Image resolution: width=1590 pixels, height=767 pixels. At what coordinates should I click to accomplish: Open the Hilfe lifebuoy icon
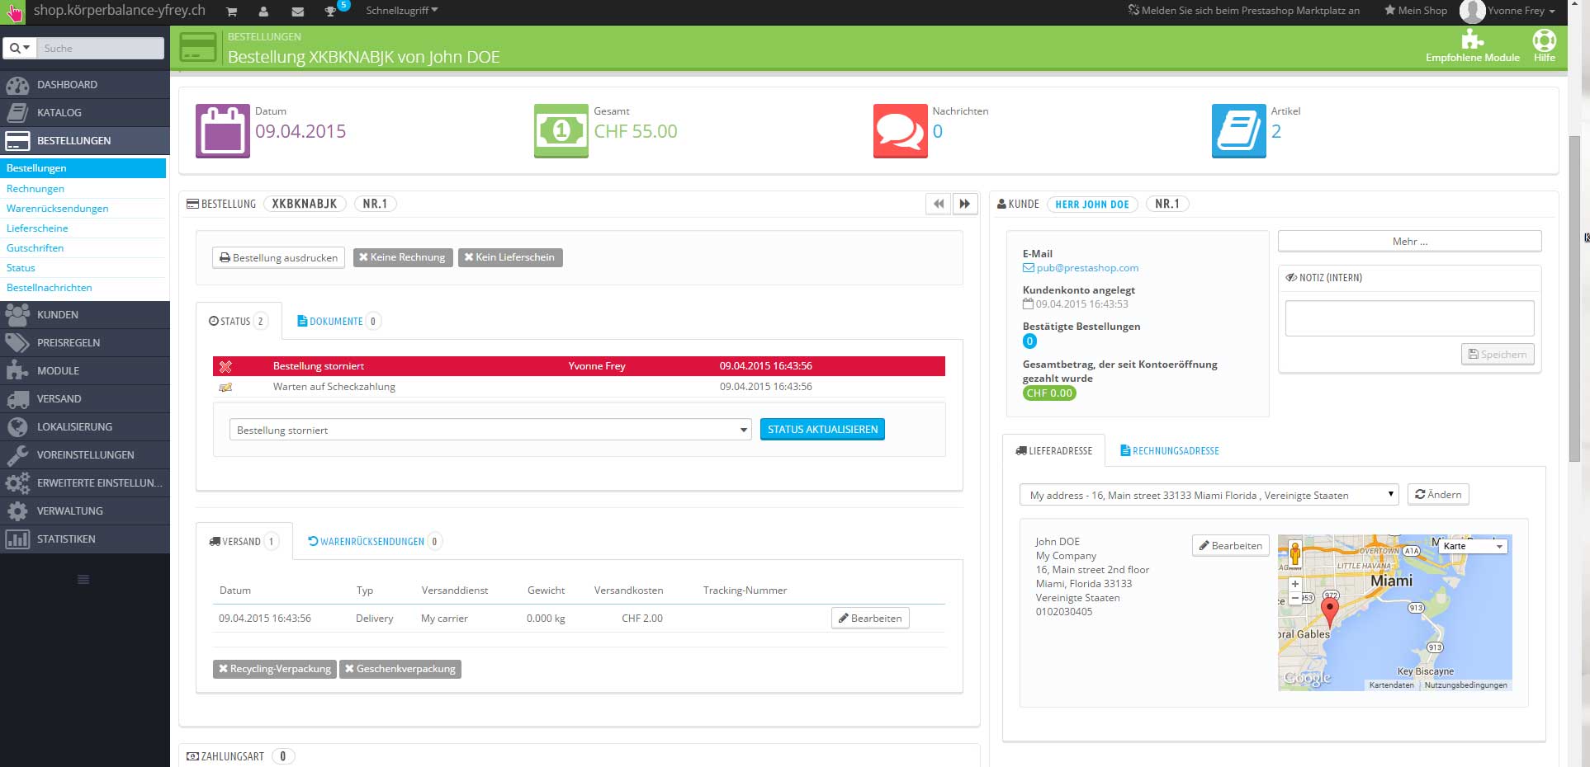pyautogui.click(x=1544, y=40)
